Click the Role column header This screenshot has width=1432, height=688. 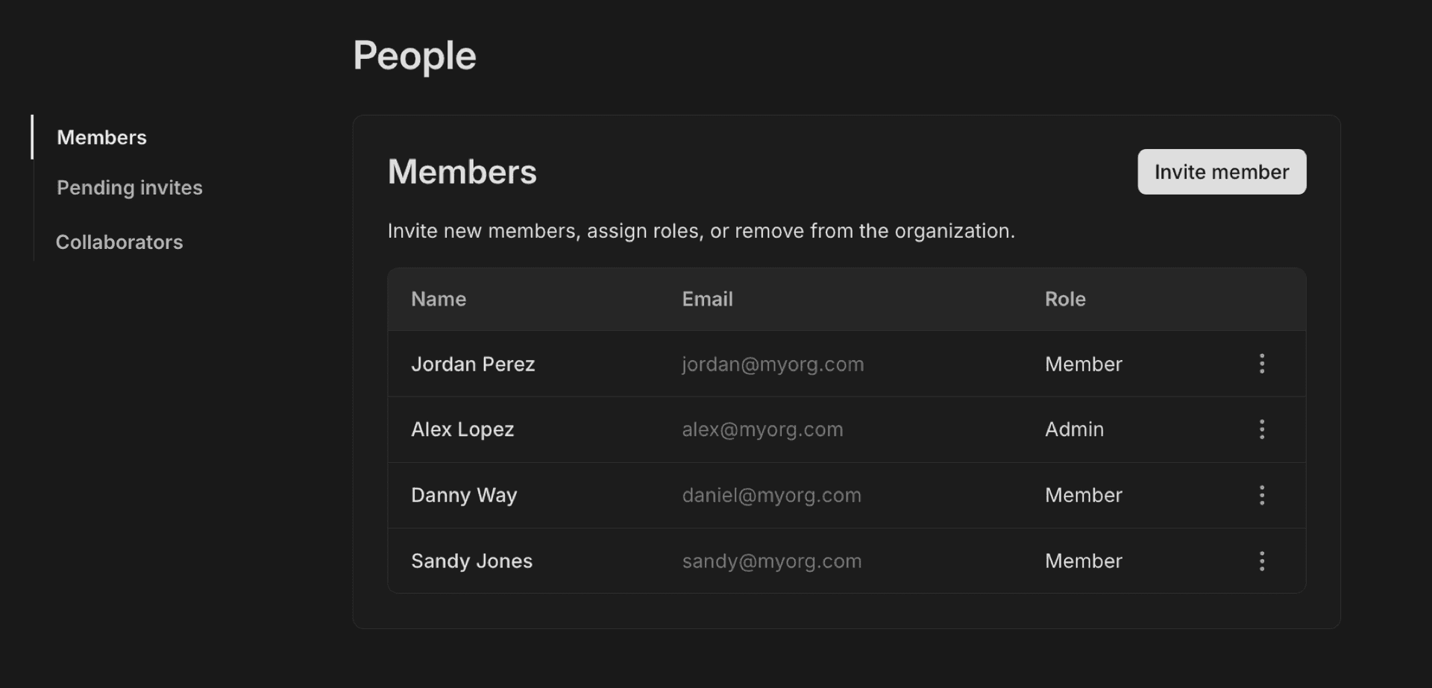coord(1065,299)
